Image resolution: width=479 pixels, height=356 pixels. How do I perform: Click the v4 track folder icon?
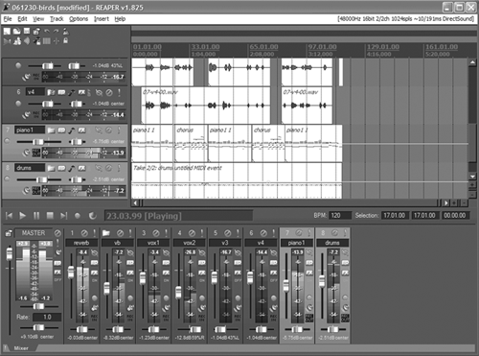tap(51, 92)
